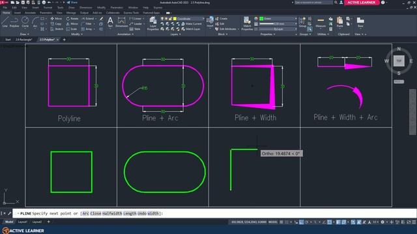Click the Rotate tool
417x234 pixels.
(x=72, y=19)
